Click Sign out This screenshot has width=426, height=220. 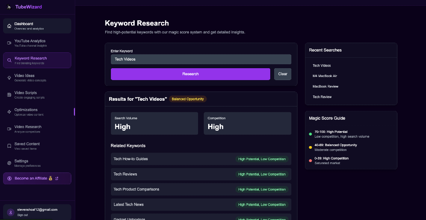[x=22, y=215]
